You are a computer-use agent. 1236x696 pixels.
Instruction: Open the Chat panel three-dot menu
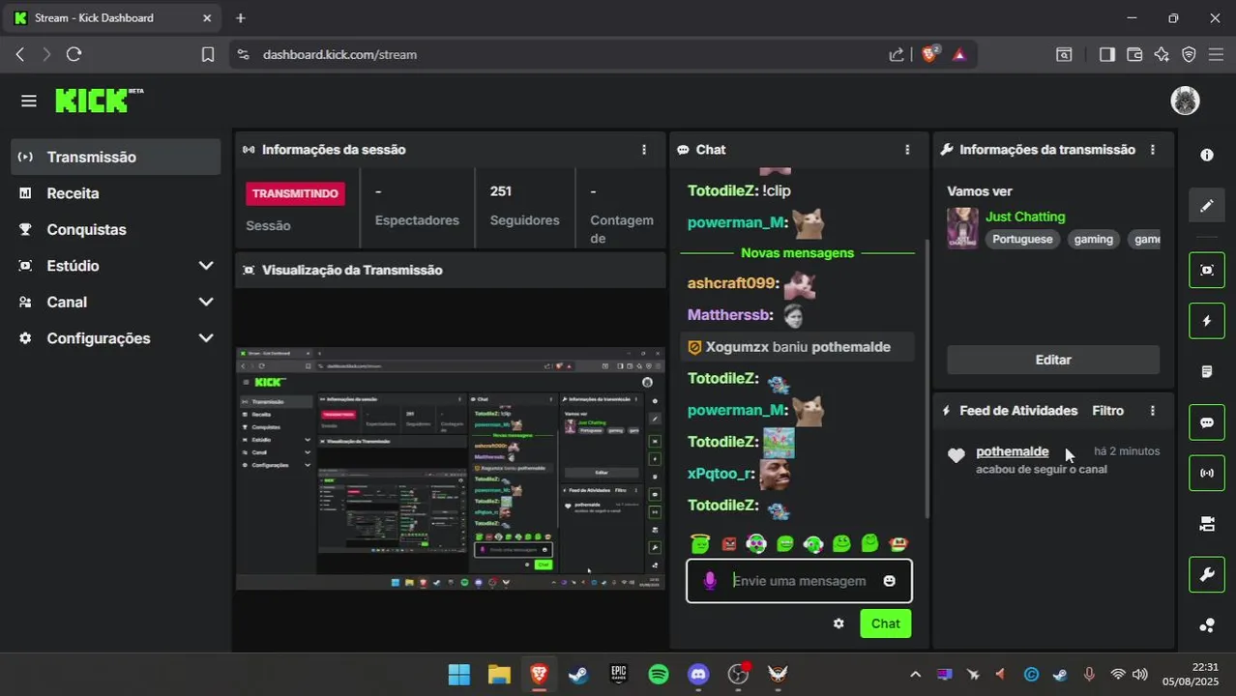[907, 150]
